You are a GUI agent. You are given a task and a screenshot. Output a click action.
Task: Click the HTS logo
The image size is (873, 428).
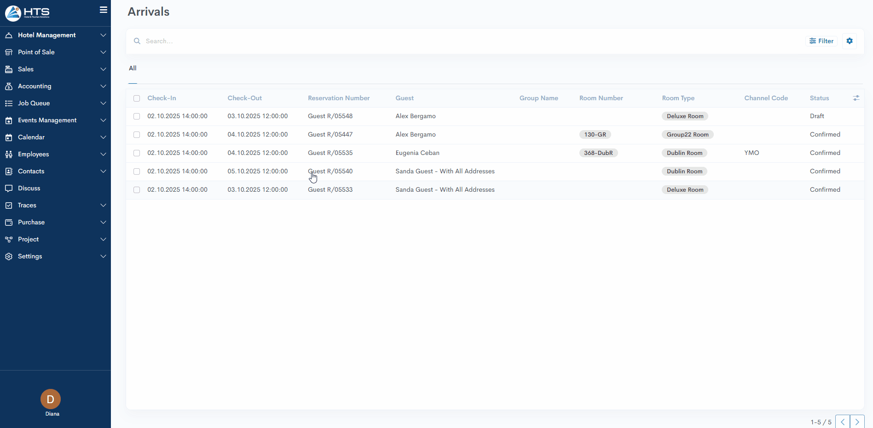pos(28,13)
